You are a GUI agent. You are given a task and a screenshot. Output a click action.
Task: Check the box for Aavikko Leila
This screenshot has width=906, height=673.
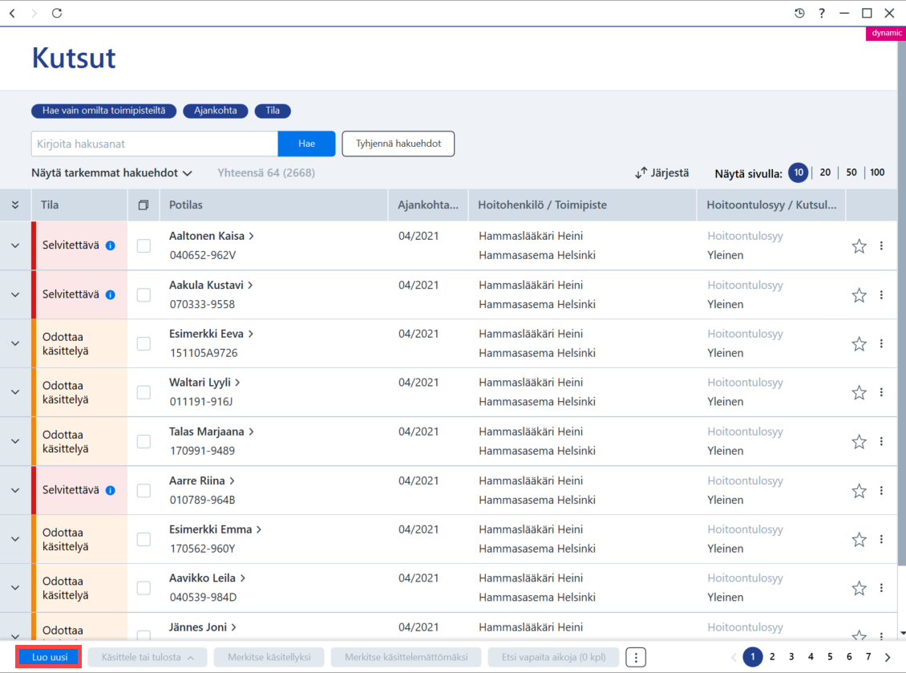pyautogui.click(x=144, y=588)
